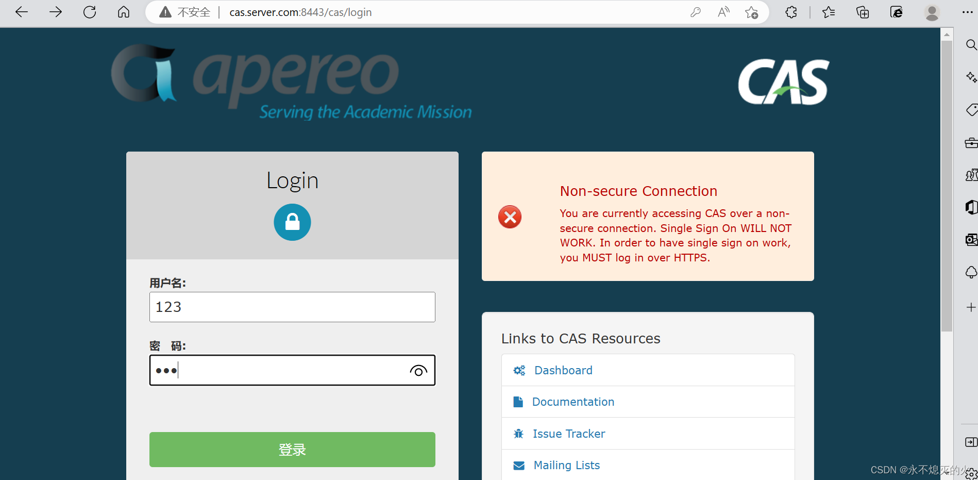Image resolution: width=978 pixels, height=480 pixels.
Task: Submit with the green 登录 button
Action: click(x=292, y=450)
